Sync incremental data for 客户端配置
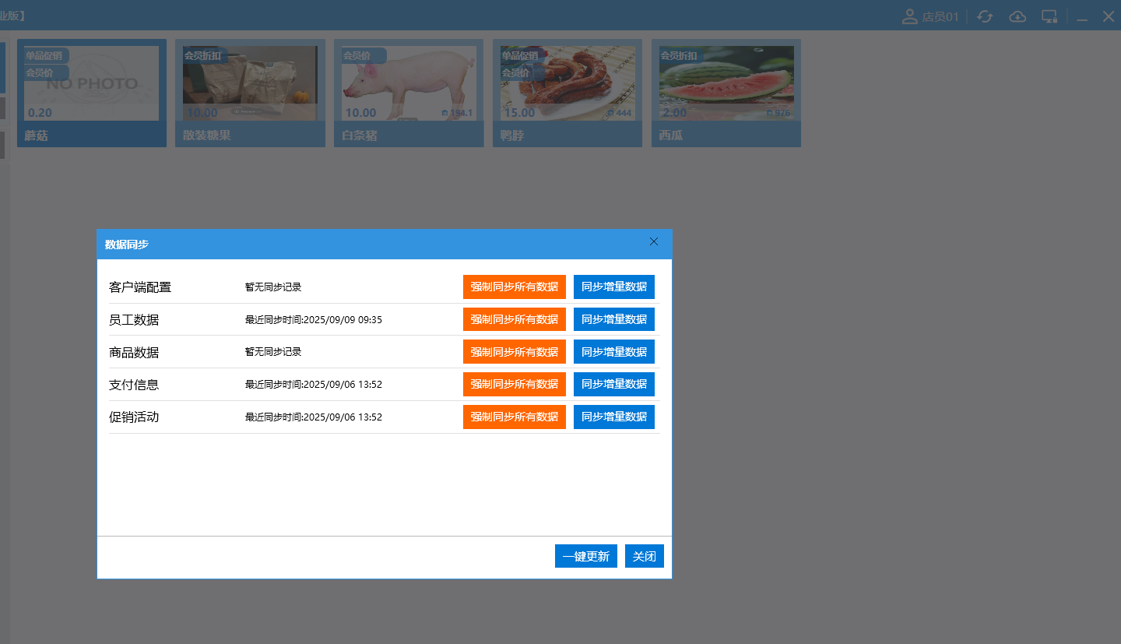The image size is (1121, 644). tap(613, 287)
